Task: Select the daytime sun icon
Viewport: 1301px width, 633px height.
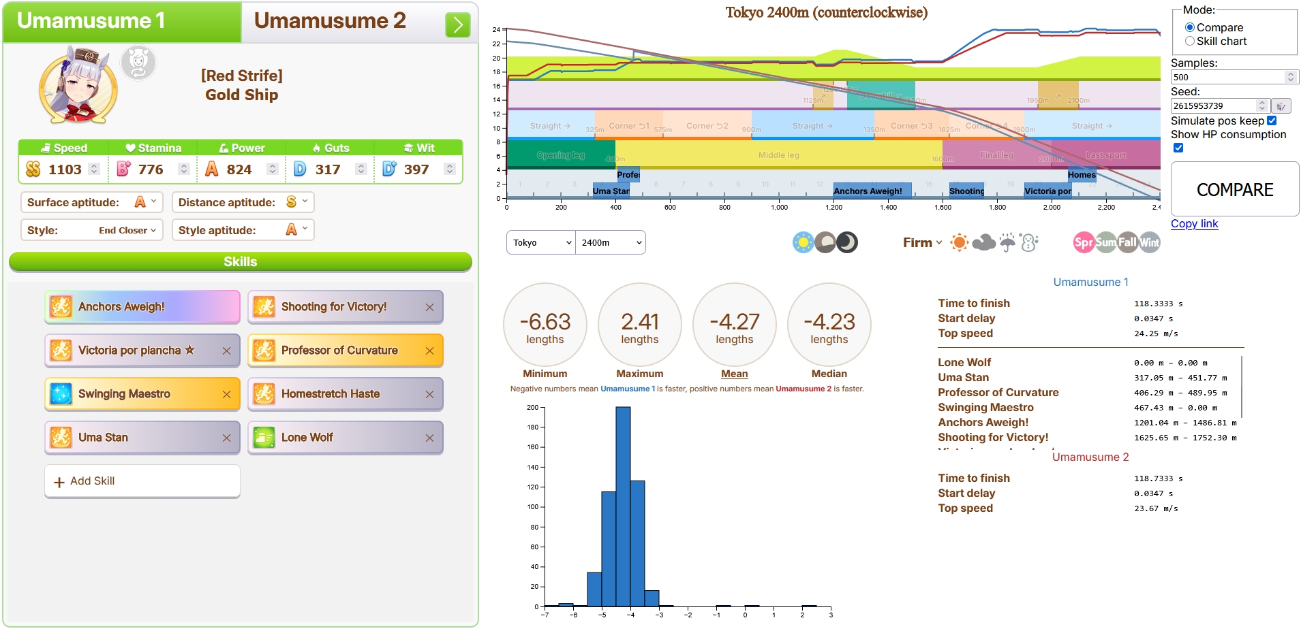Action: tap(803, 242)
